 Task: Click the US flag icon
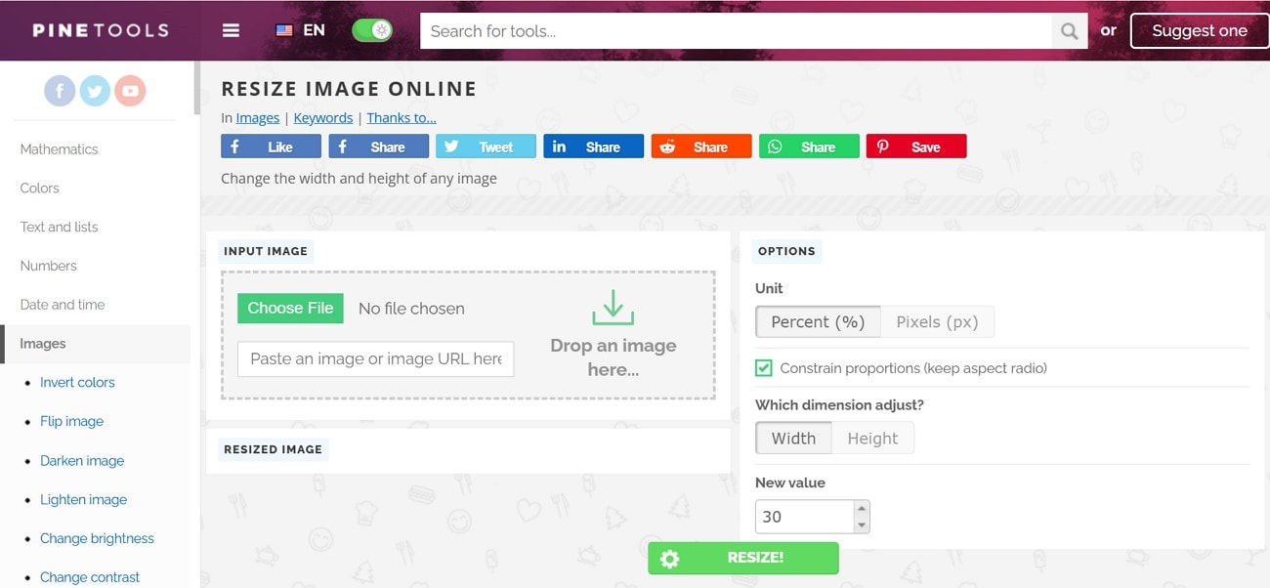tap(284, 30)
